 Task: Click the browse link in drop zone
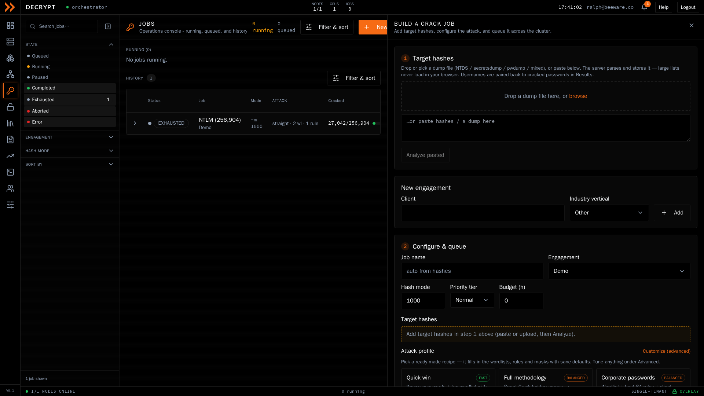[578, 96]
